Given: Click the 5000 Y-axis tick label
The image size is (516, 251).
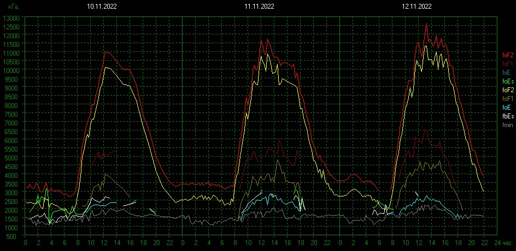Looking at the screenshot, I should [x=13, y=158].
